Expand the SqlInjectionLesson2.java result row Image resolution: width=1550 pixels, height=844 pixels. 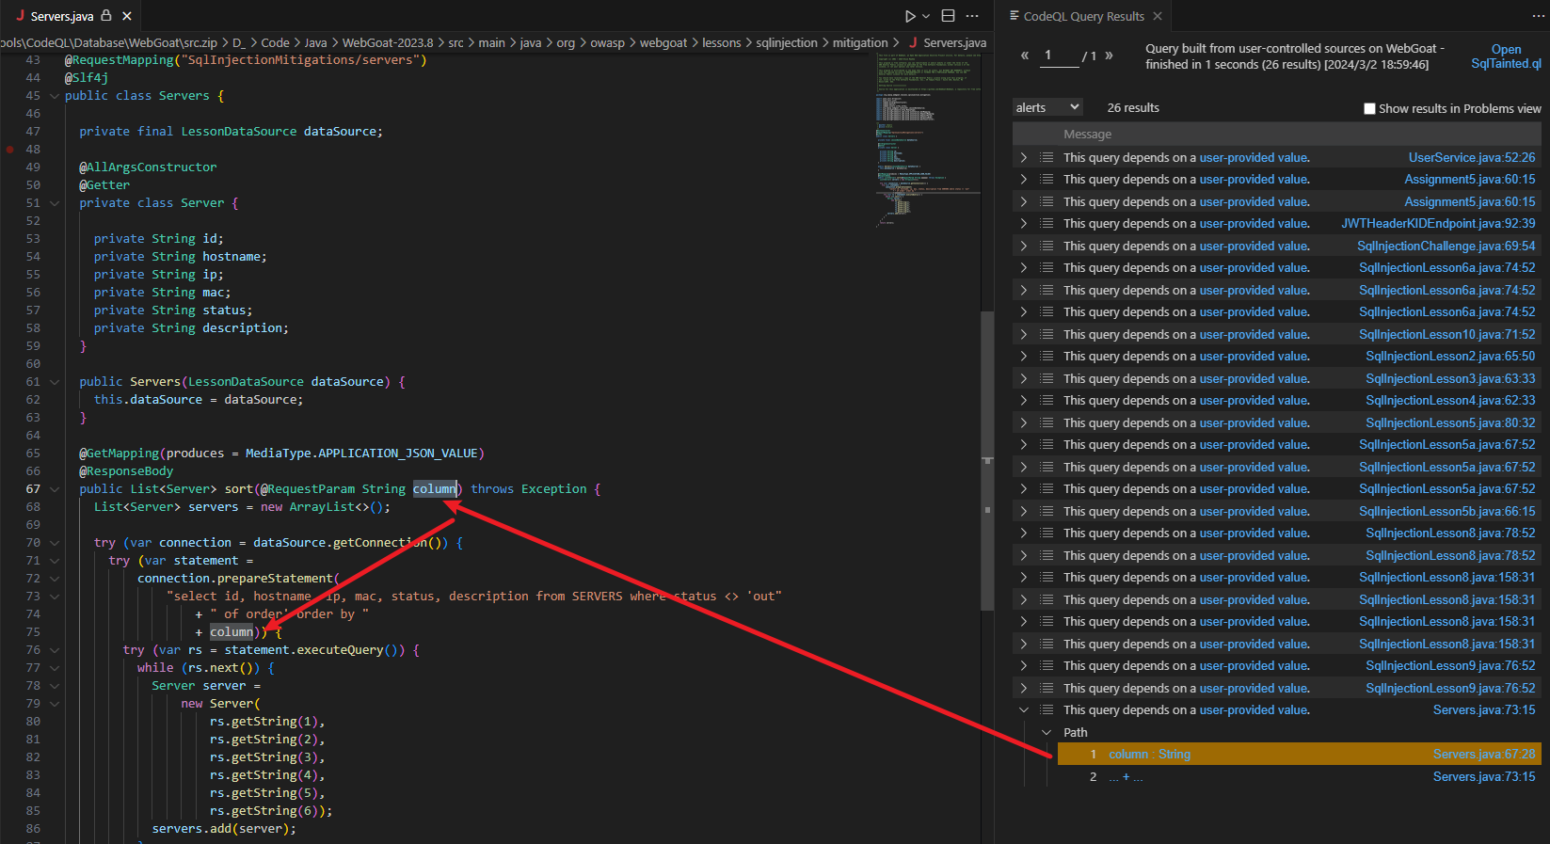coord(1024,357)
